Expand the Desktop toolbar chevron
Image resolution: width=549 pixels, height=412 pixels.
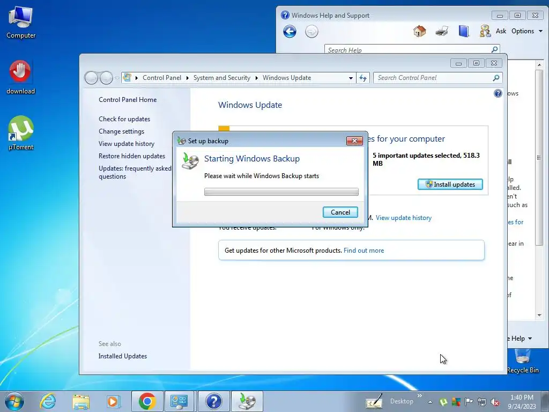pyautogui.click(x=419, y=396)
